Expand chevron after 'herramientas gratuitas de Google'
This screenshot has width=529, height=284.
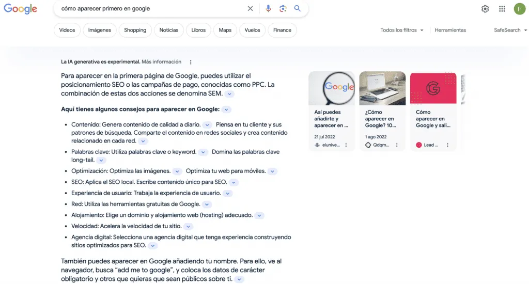(x=207, y=204)
